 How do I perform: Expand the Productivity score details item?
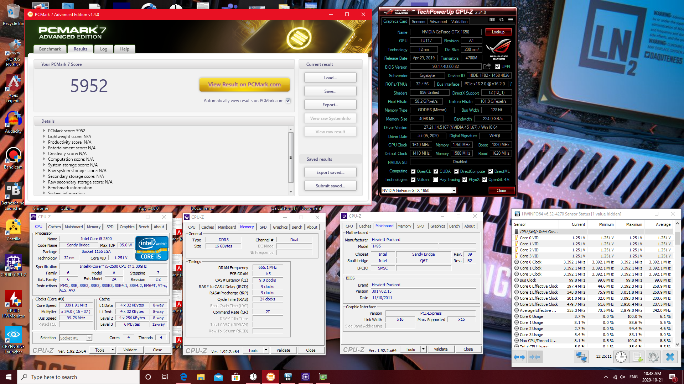(x=45, y=142)
